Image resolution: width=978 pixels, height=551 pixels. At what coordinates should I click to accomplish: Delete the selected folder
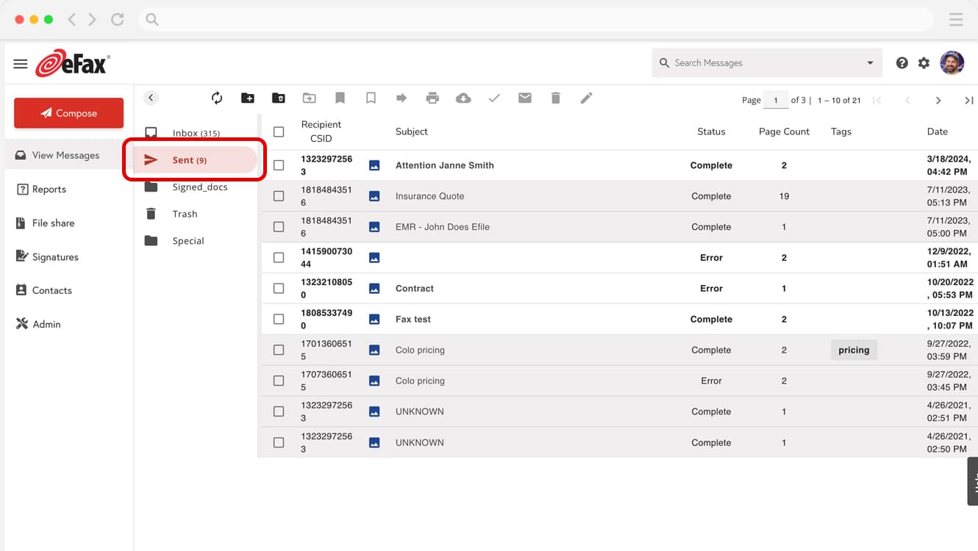(279, 97)
